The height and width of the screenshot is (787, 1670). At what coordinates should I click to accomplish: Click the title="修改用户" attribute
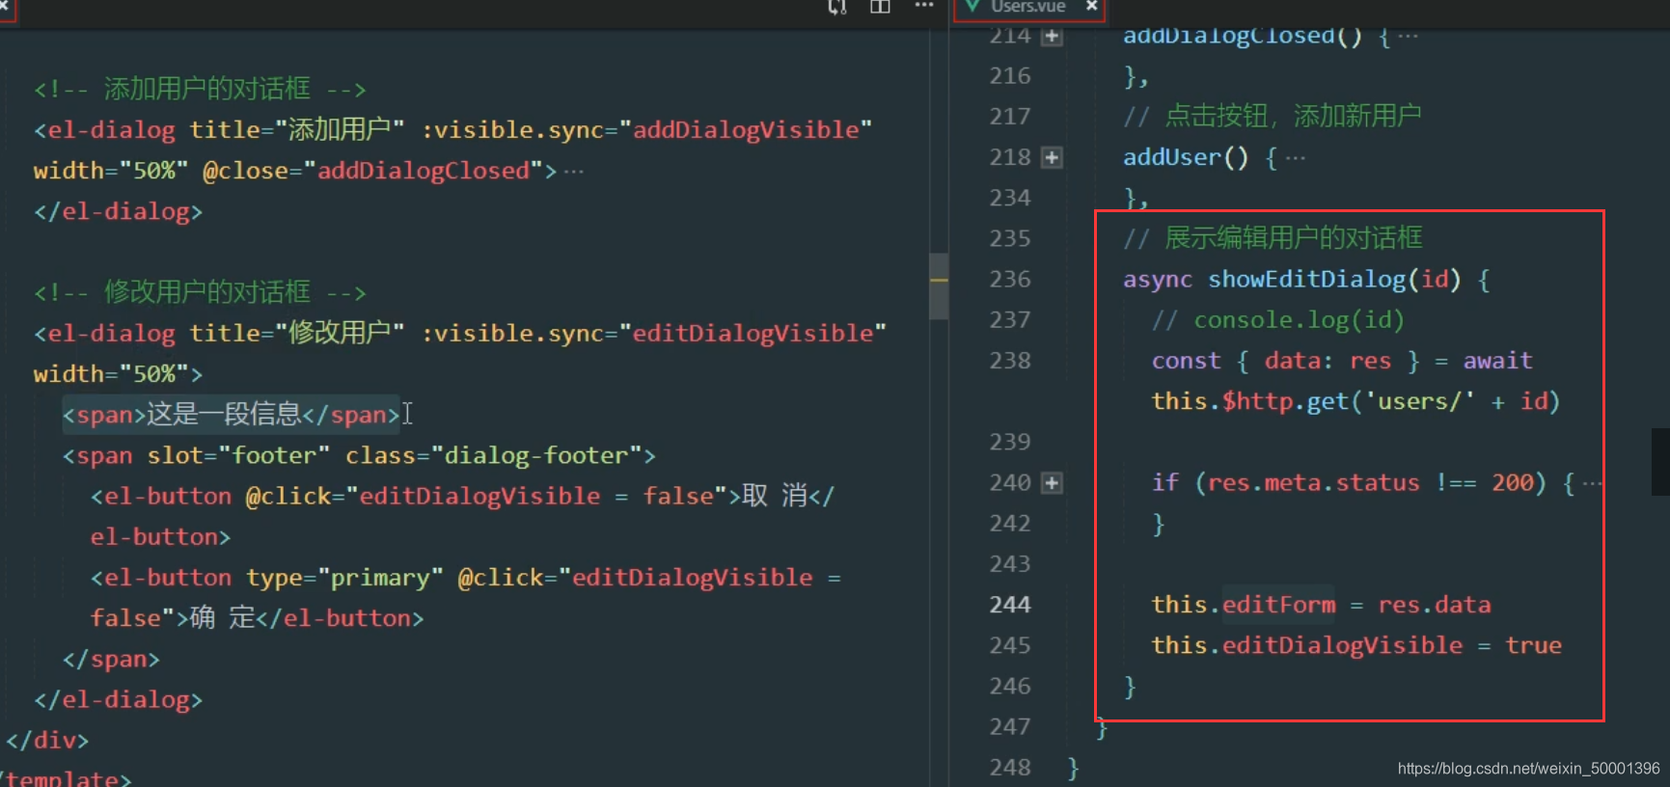[x=297, y=333]
